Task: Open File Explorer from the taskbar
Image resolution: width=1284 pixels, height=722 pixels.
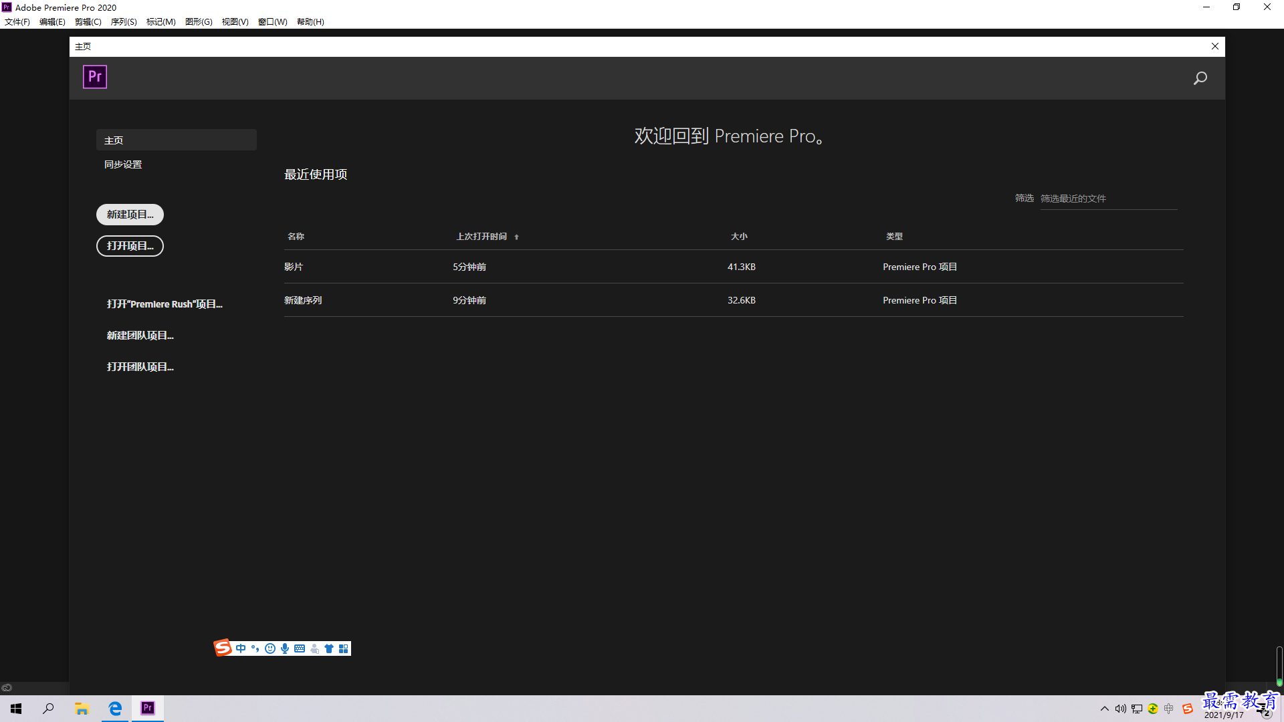Action: (x=82, y=709)
